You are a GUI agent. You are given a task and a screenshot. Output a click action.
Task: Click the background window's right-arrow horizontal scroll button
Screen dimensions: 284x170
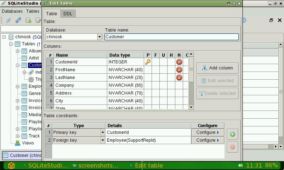[276, 147]
